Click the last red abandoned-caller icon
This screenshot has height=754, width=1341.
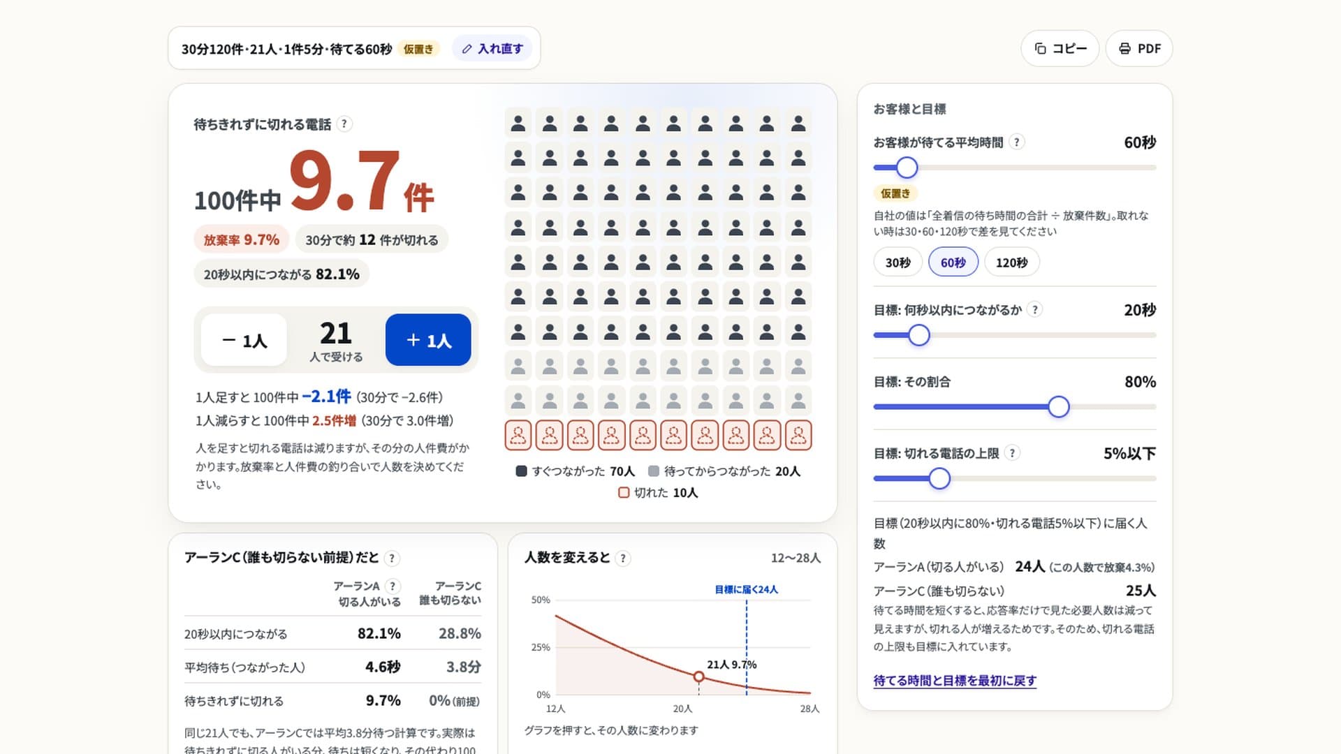(x=798, y=435)
